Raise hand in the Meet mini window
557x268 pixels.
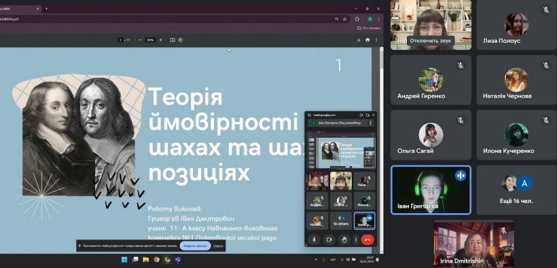[x=344, y=240]
